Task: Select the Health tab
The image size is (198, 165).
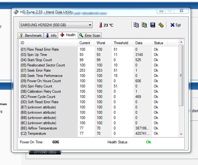Action: 68,35
